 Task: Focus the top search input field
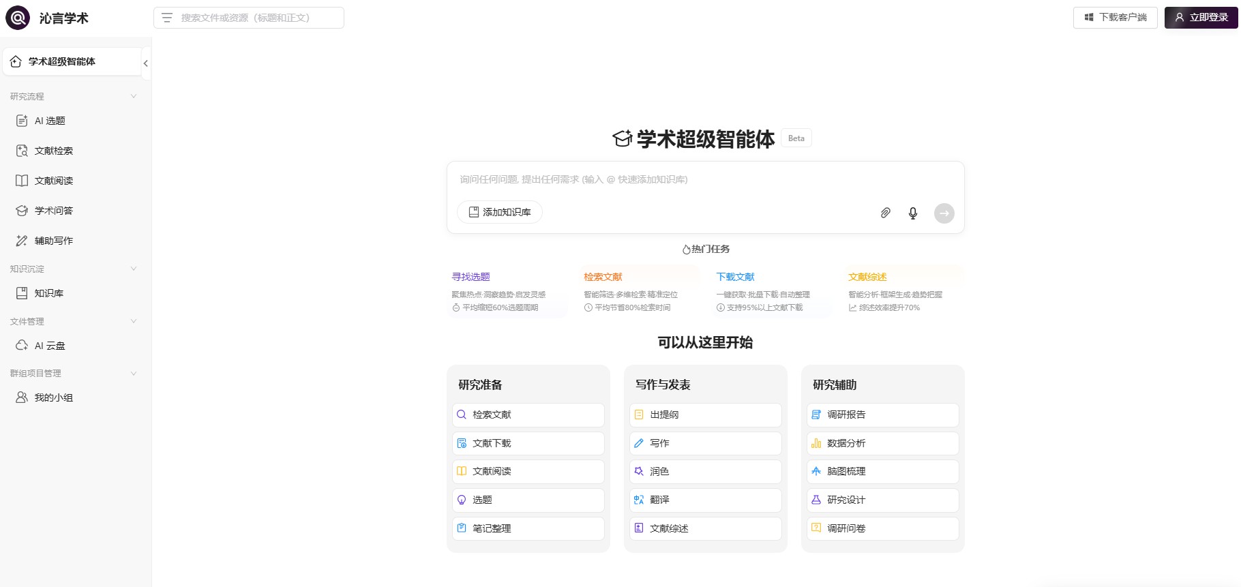(249, 18)
